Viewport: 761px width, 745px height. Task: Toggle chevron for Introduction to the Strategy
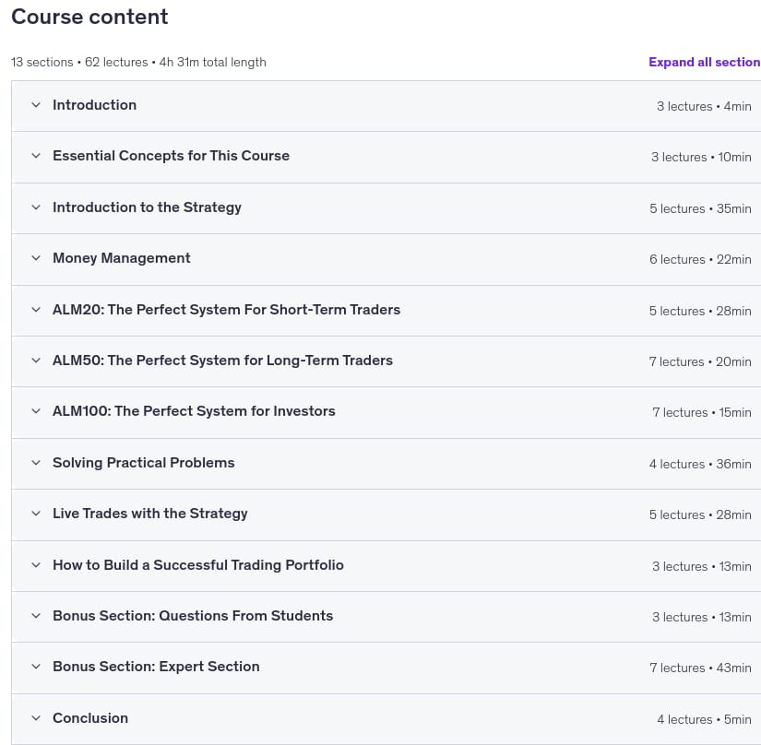[36, 207]
